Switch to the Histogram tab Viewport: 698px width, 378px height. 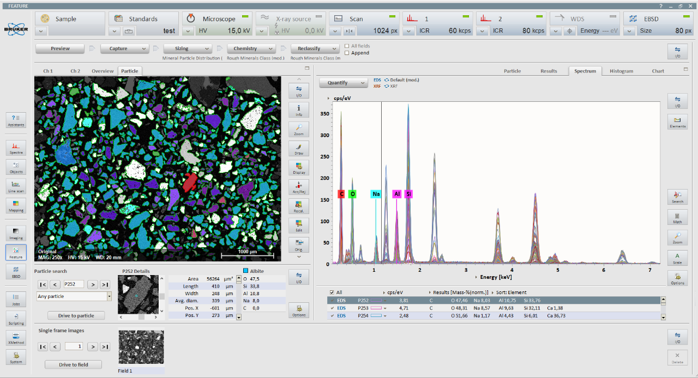pyautogui.click(x=622, y=71)
